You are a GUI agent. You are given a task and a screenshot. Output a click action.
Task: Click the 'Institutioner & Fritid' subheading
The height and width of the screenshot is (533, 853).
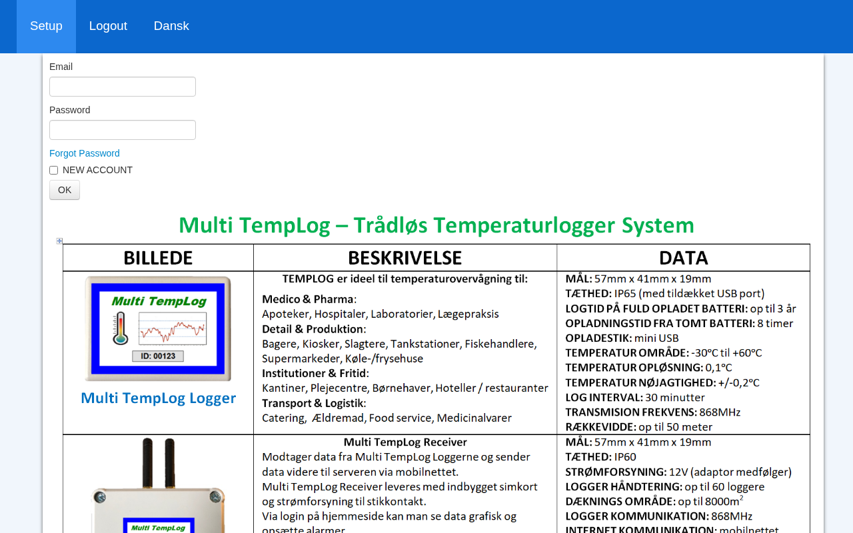click(x=314, y=373)
